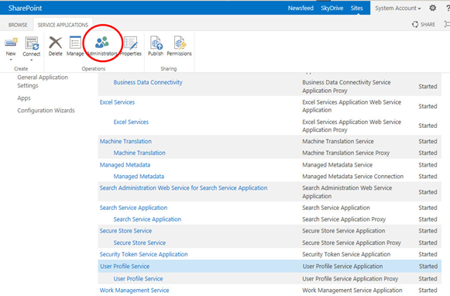Open the indented Managed Metadata connection link
Screen dimensions: 450x296
coord(139,176)
